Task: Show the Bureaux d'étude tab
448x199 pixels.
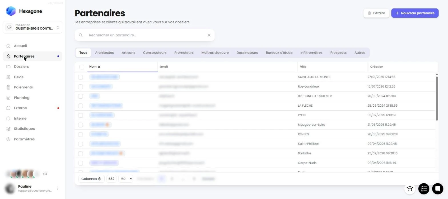Action: coord(279,53)
